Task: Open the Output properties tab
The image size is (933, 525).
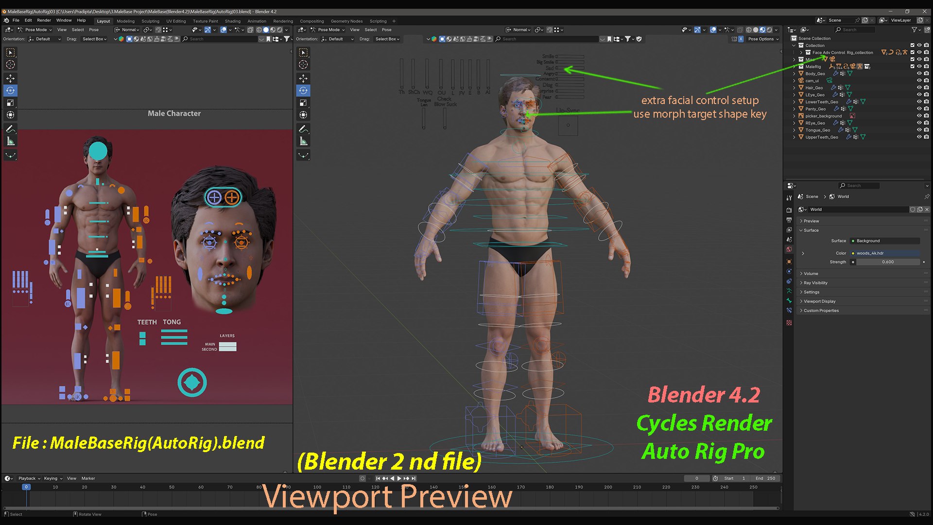Action: coord(789,220)
